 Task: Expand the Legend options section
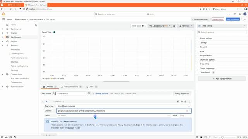coord(203,47)
